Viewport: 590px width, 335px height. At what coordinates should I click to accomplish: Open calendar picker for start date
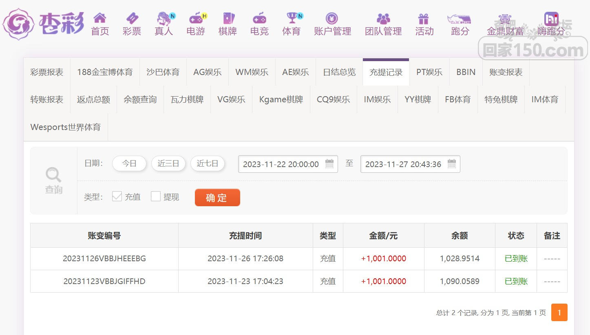pyautogui.click(x=329, y=164)
